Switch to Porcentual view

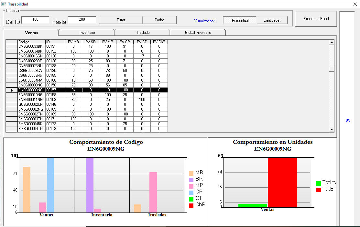240,20
